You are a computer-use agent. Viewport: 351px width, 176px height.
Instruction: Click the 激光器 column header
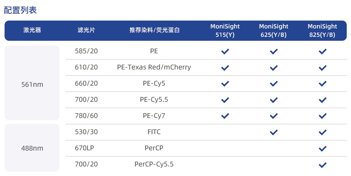click(32, 30)
